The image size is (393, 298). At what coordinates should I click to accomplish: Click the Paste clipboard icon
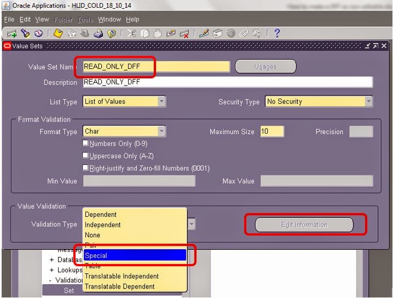click(x=158, y=33)
